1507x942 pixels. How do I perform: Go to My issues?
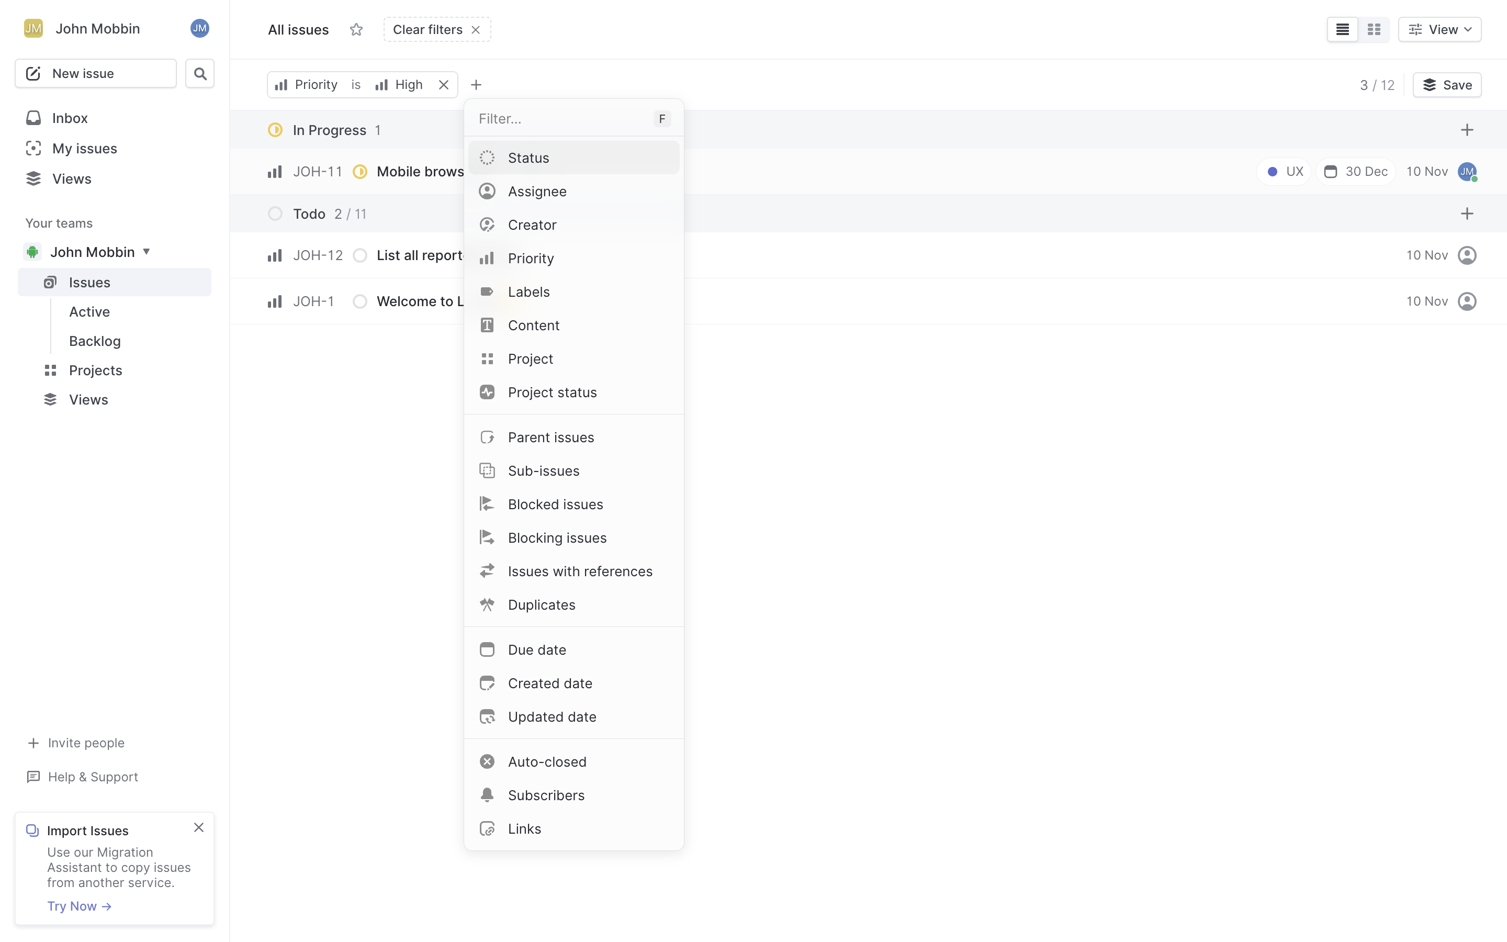[115, 148]
